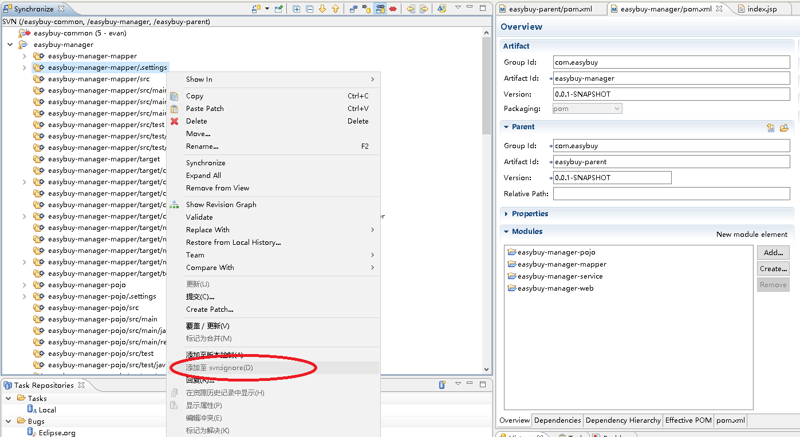Click the Create... module button

pyautogui.click(x=773, y=268)
